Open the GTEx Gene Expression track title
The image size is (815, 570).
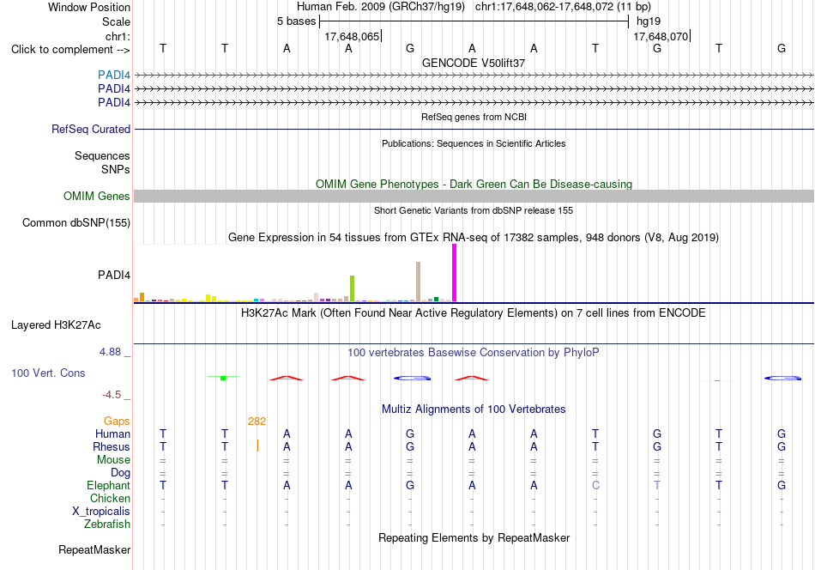474,238
